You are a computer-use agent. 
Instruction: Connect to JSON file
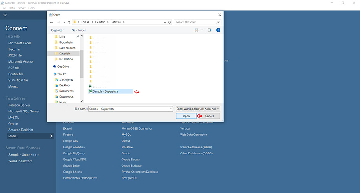tap(15, 56)
